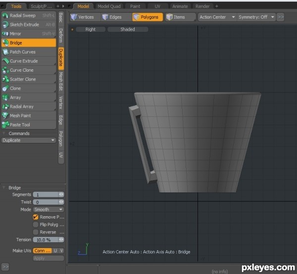Expand the selection mode toolbar overflow arrows
The image size is (297, 274).
(x=280, y=17)
